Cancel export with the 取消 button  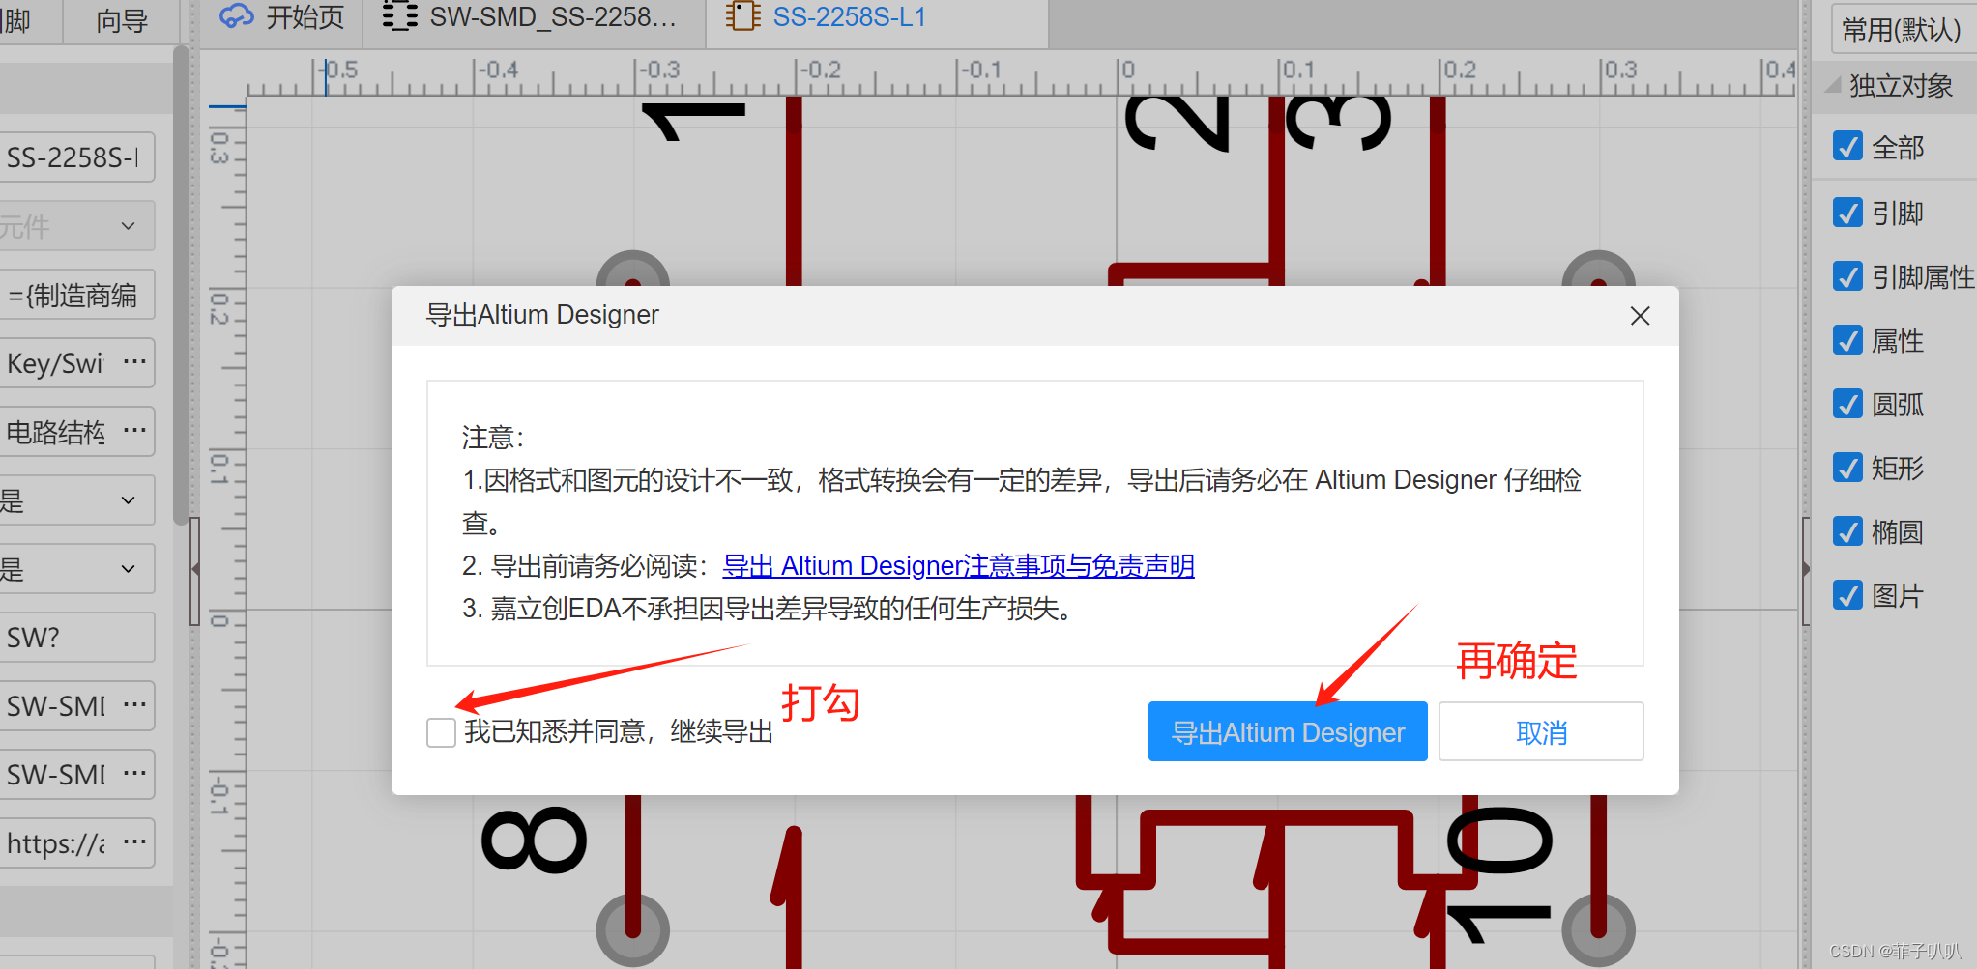[1541, 732]
